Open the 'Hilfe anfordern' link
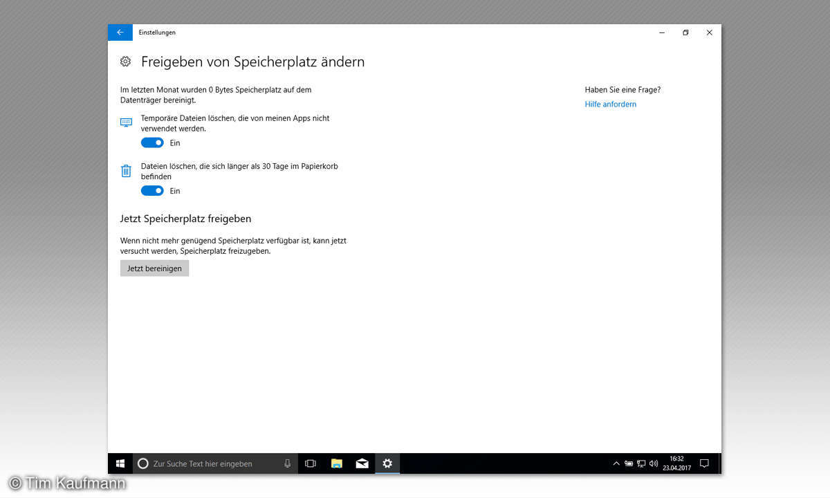The height and width of the screenshot is (498, 830). (611, 104)
